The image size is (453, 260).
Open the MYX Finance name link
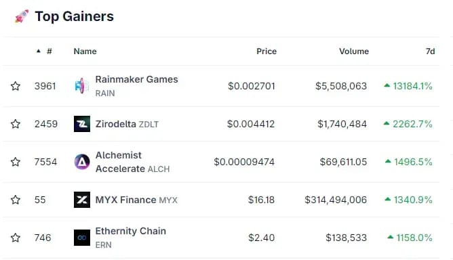click(125, 200)
